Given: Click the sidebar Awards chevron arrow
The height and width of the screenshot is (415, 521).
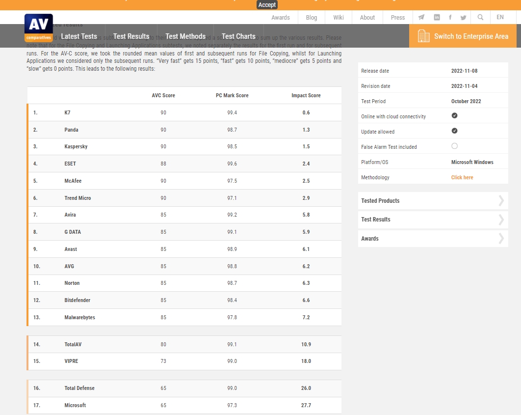Looking at the screenshot, I should [x=501, y=238].
